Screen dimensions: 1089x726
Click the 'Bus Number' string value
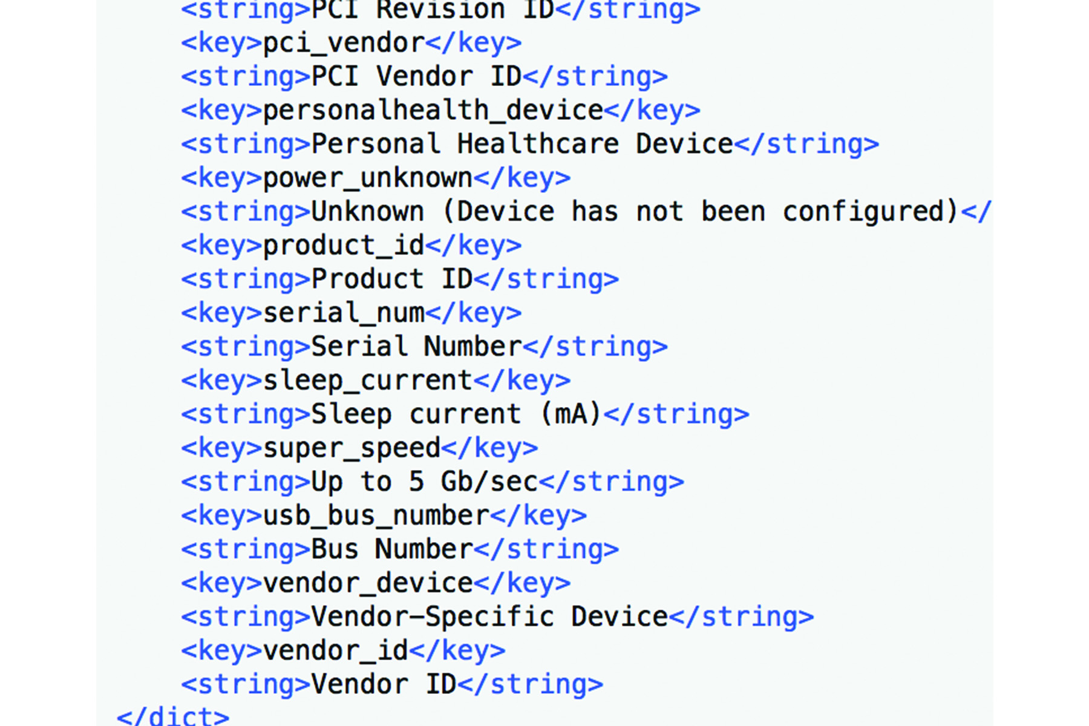(391, 550)
